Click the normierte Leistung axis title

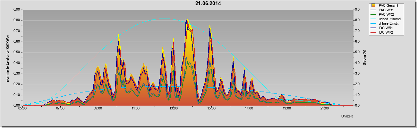pyautogui.click(x=7, y=58)
